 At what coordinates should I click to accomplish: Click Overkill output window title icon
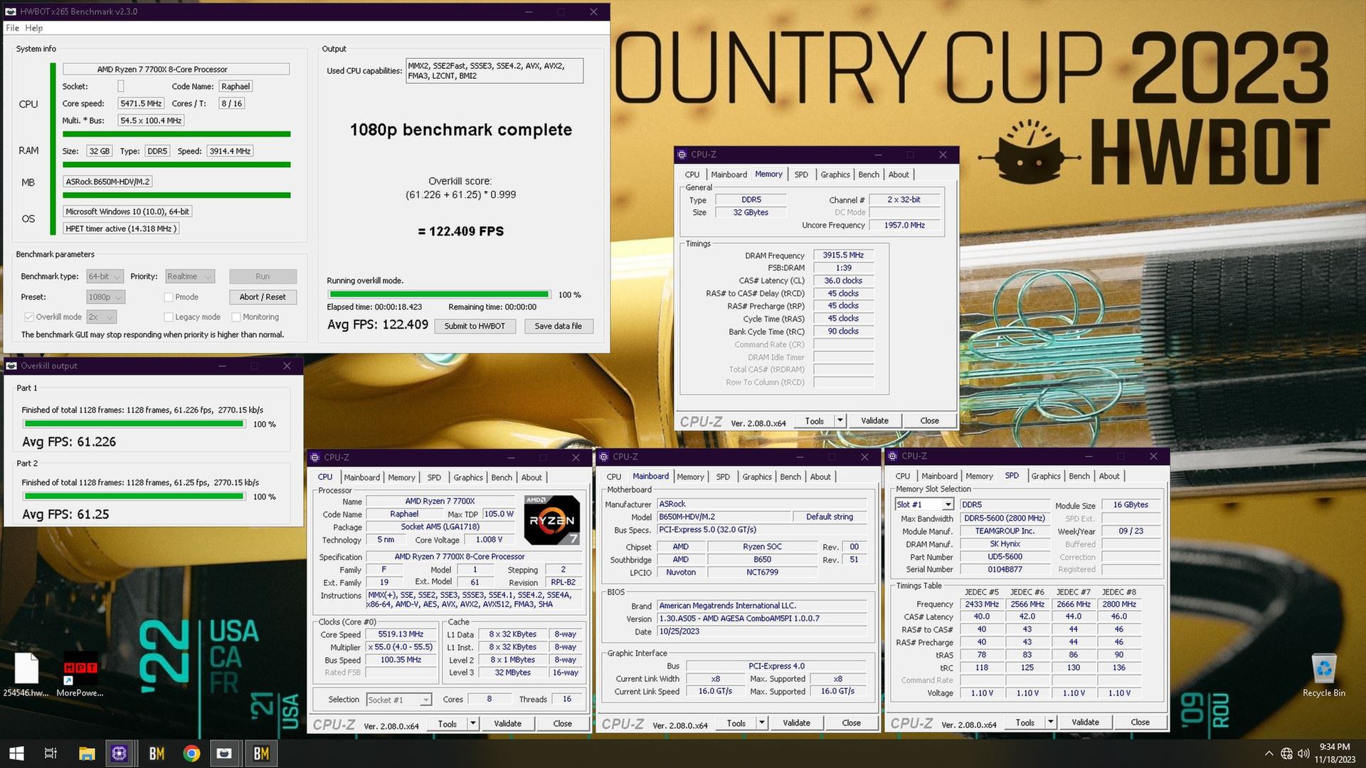(x=11, y=366)
